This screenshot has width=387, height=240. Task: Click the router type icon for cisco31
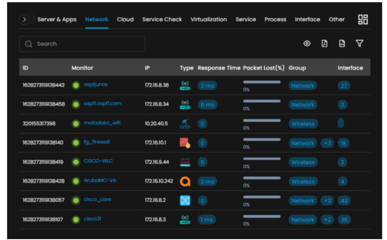coord(185,219)
